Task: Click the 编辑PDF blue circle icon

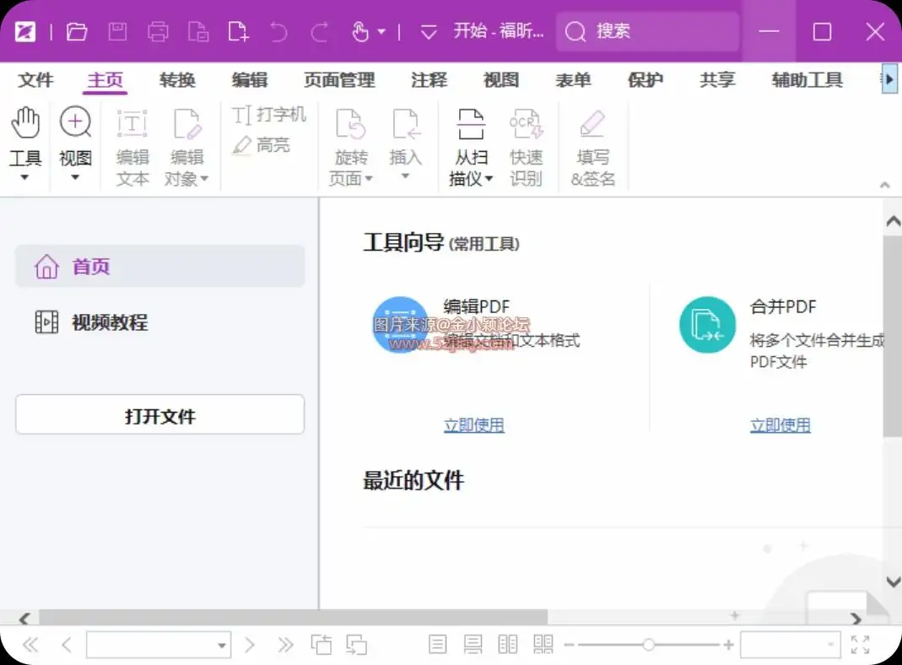Action: (400, 325)
